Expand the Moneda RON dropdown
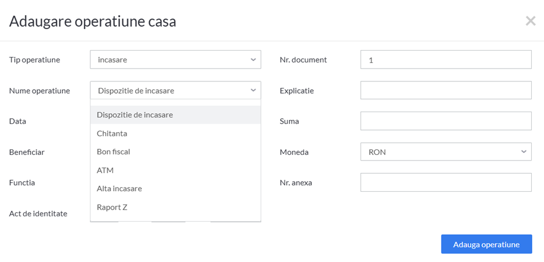This screenshot has width=544, height=262. coord(446,152)
